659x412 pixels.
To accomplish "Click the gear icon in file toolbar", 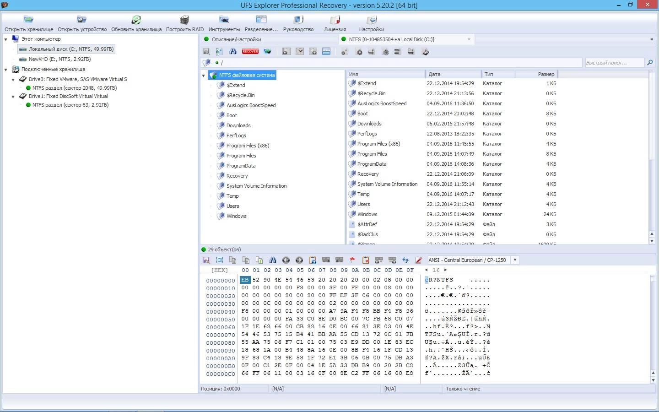I will 360,52.
